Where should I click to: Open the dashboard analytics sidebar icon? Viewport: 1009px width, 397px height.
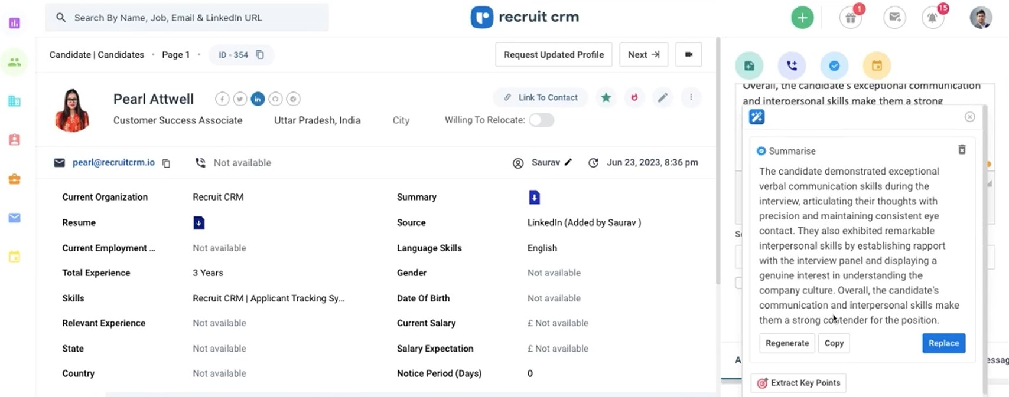[x=15, y=23]
